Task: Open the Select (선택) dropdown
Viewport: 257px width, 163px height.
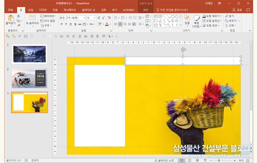Action: click(x=231, y=26)
